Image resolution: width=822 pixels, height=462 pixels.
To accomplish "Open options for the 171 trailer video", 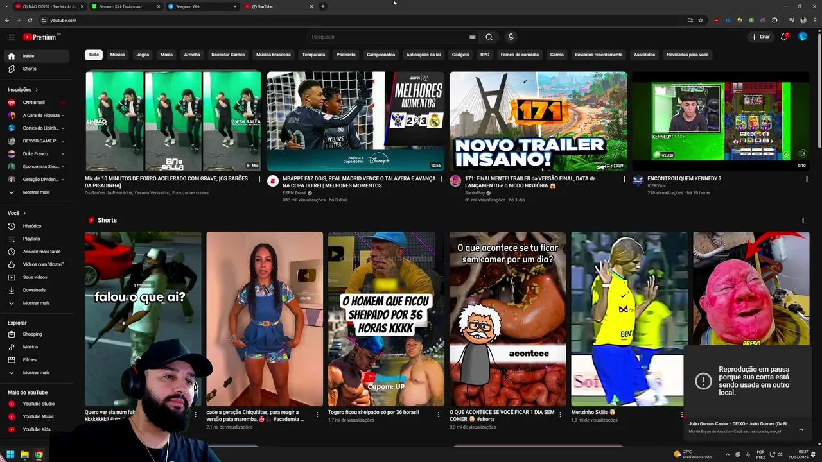I will 624,179.
